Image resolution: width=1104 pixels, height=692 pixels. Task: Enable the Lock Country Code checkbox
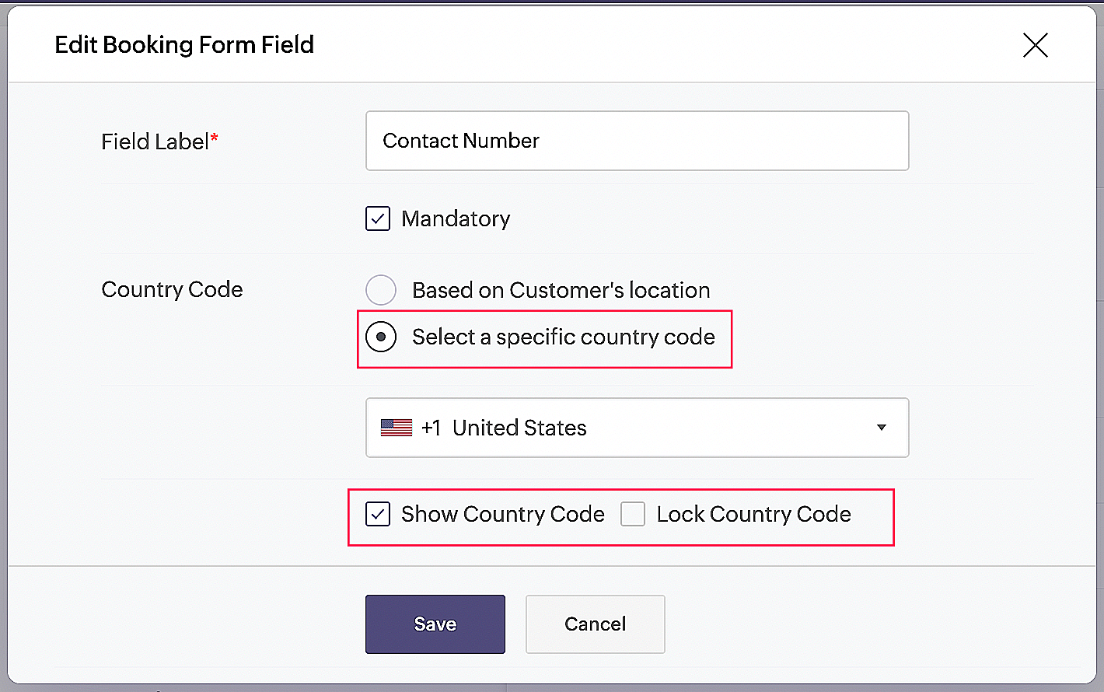[633, 514]
